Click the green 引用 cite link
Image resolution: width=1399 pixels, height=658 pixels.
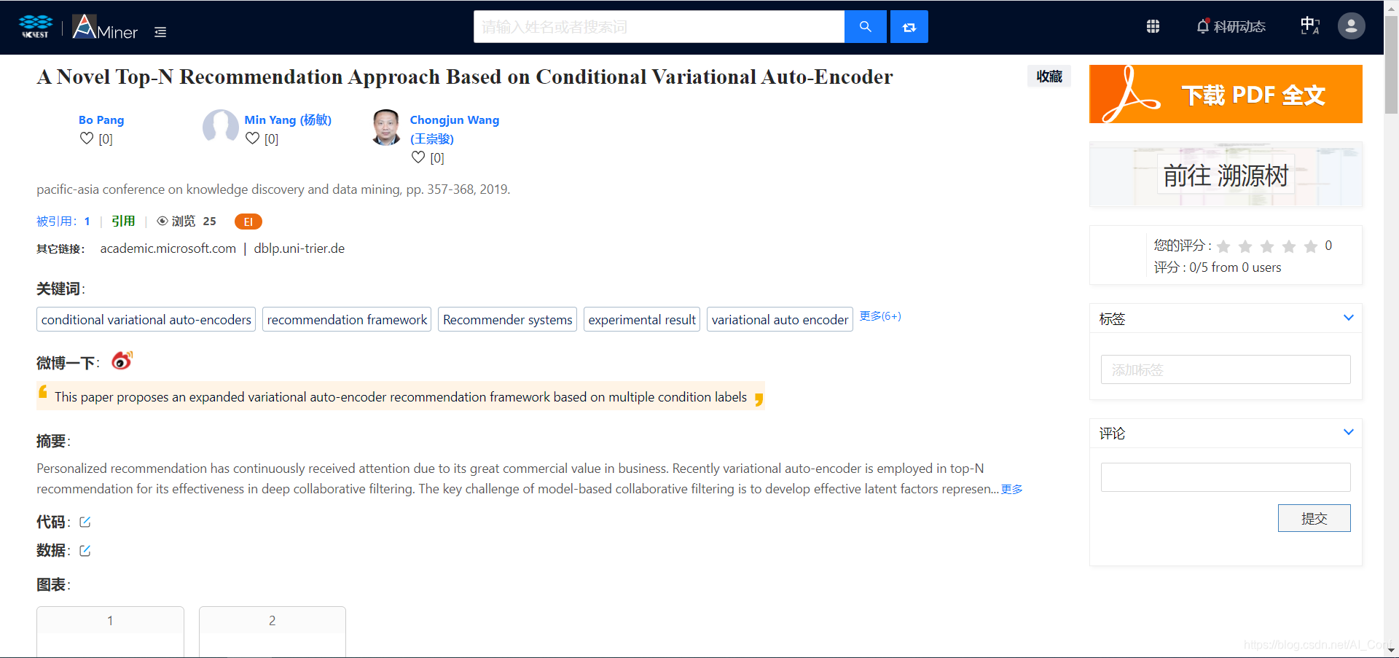point(123,221)
